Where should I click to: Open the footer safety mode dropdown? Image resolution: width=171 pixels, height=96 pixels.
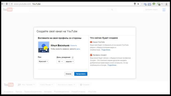[x=66, y=85]
